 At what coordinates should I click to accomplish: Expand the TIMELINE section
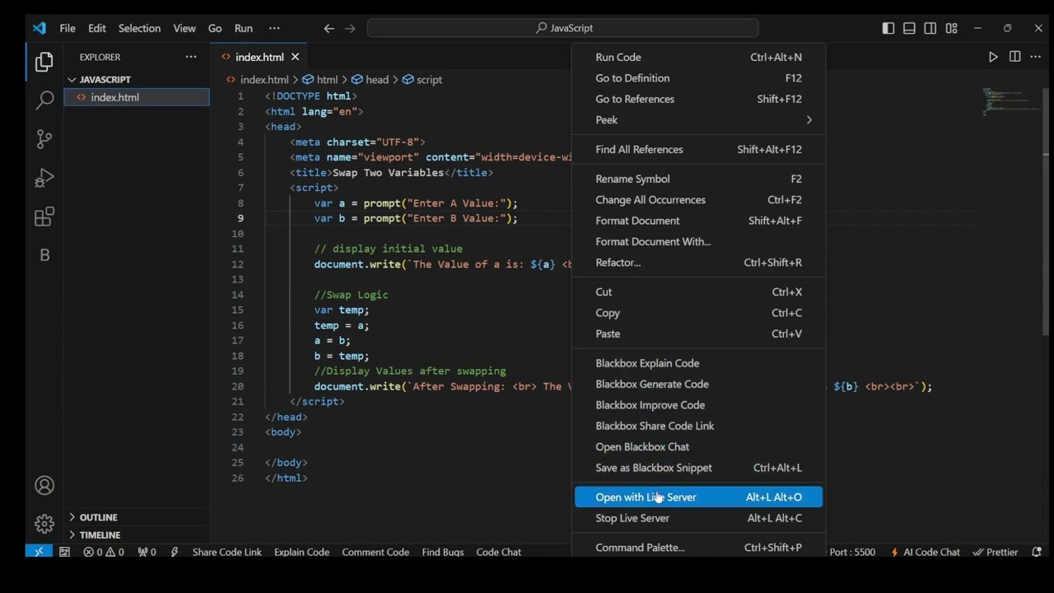click(x=137, y=535)
